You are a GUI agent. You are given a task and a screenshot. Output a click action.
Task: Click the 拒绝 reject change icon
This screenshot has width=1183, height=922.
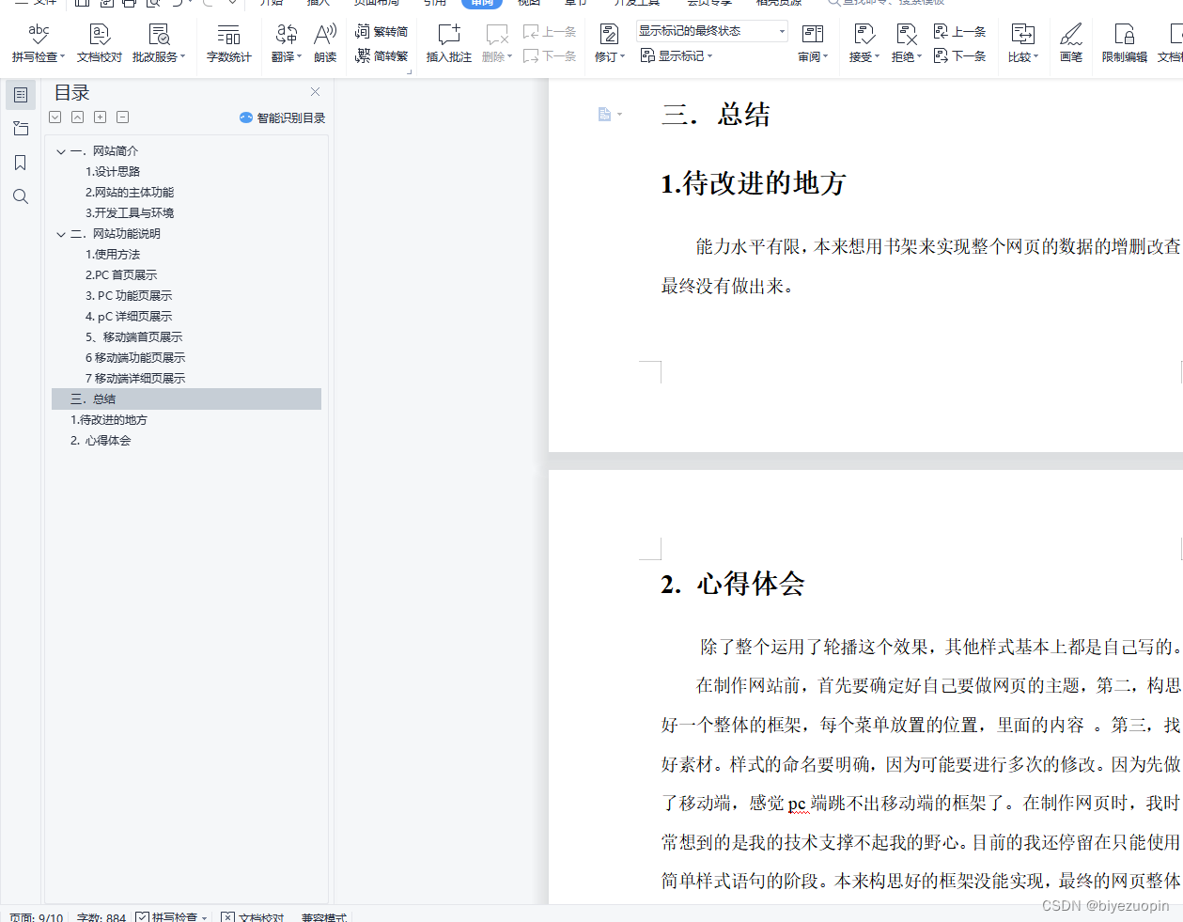tap(906, 35)
